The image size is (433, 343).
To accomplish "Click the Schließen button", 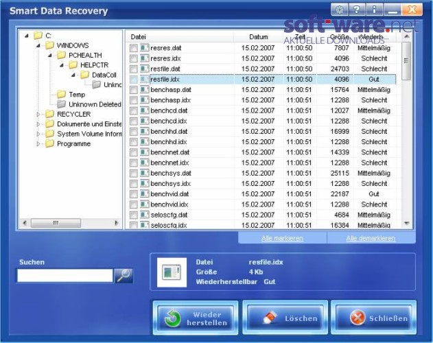I will [373, 318].
